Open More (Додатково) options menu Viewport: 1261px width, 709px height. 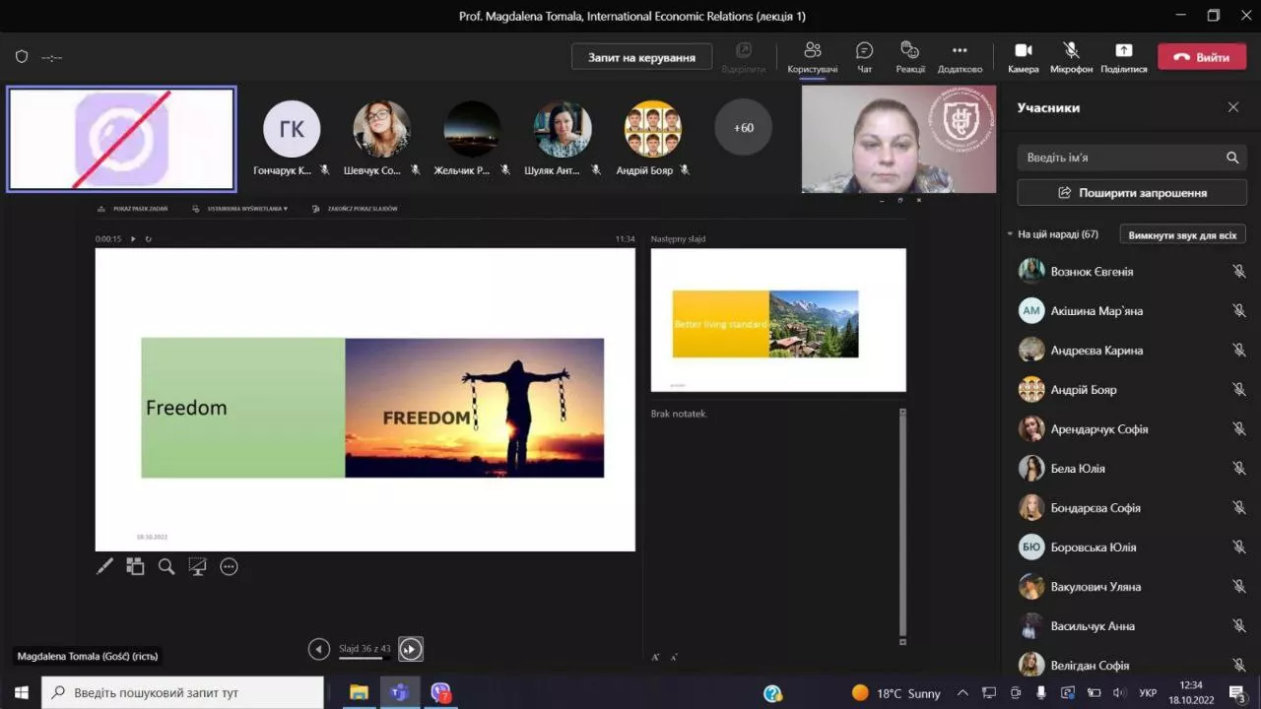960,56
